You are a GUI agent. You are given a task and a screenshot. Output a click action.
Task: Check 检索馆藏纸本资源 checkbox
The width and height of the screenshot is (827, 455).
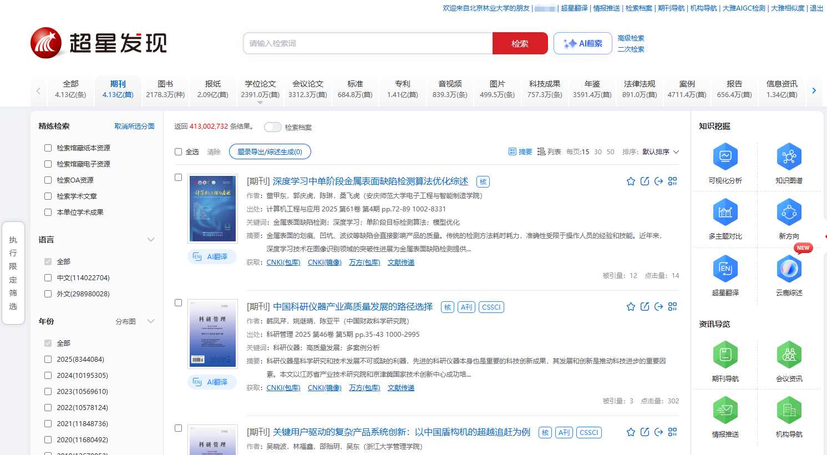[48, 148]
